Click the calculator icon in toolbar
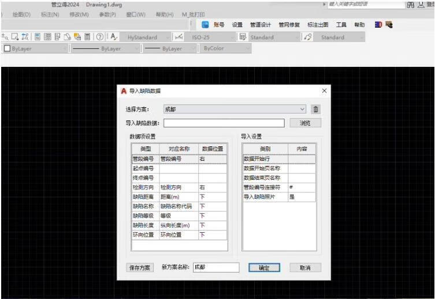This screenshot has height=299, width=435. pos(88,37)
